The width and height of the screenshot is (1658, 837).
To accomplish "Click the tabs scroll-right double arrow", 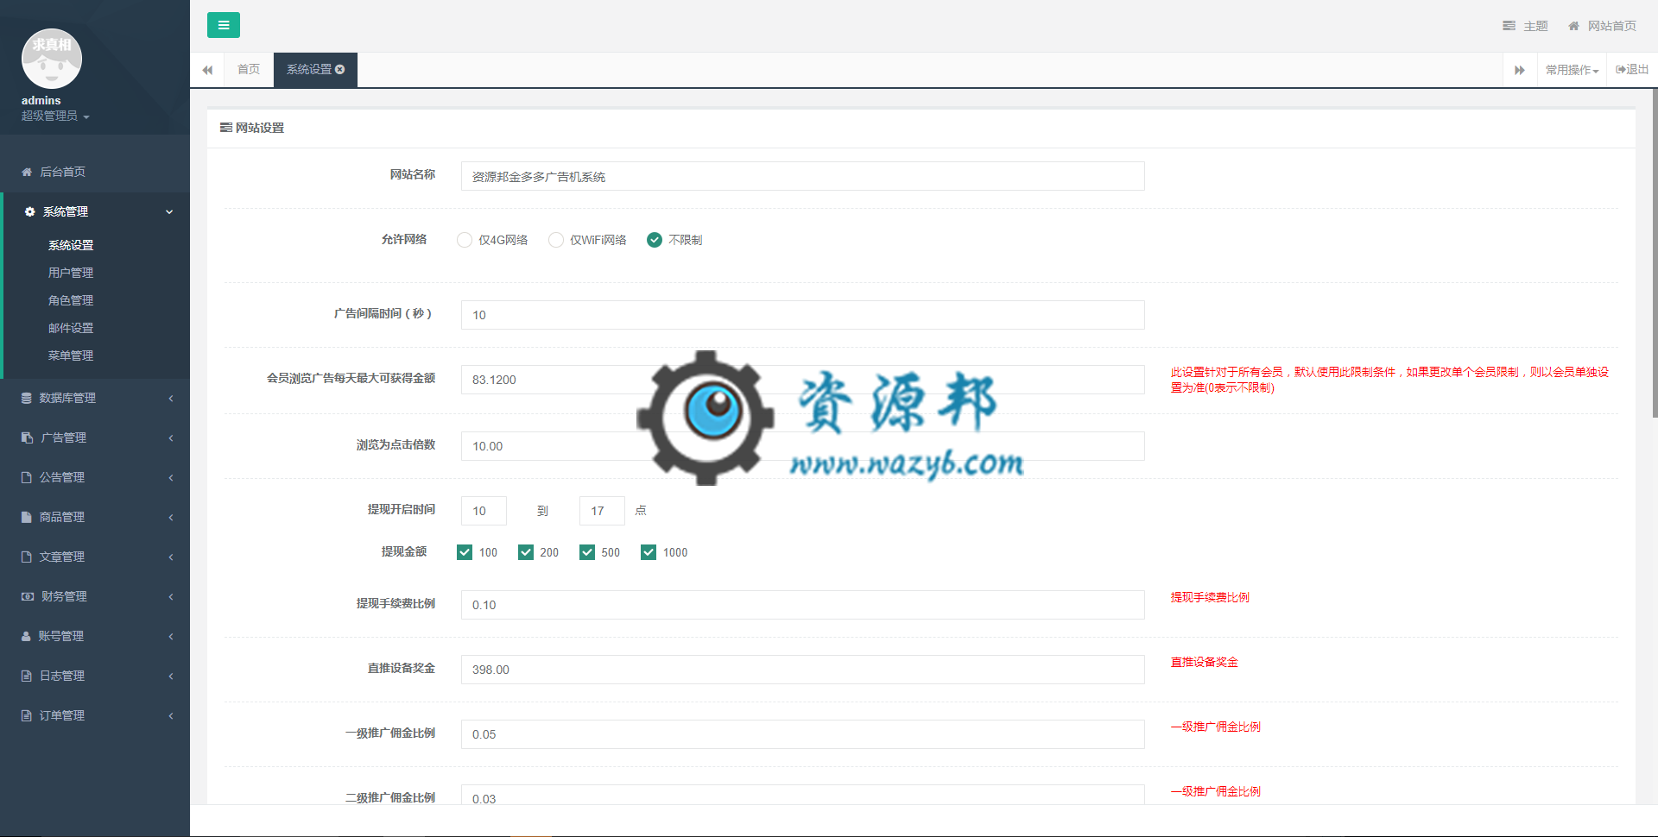I will tap(1520, 70).
